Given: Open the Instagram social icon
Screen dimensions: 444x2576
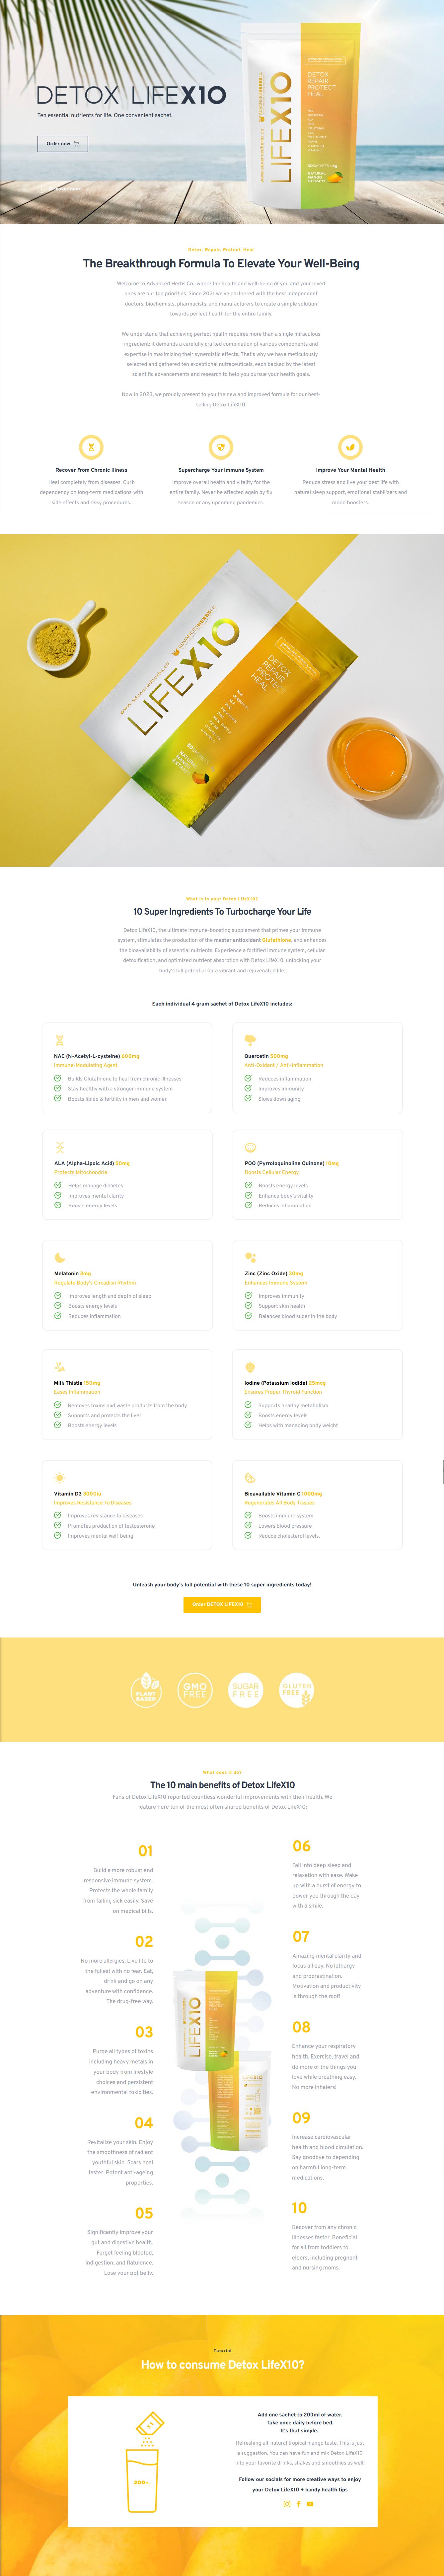Looking at the screenshot, I should coord(287,2504).
